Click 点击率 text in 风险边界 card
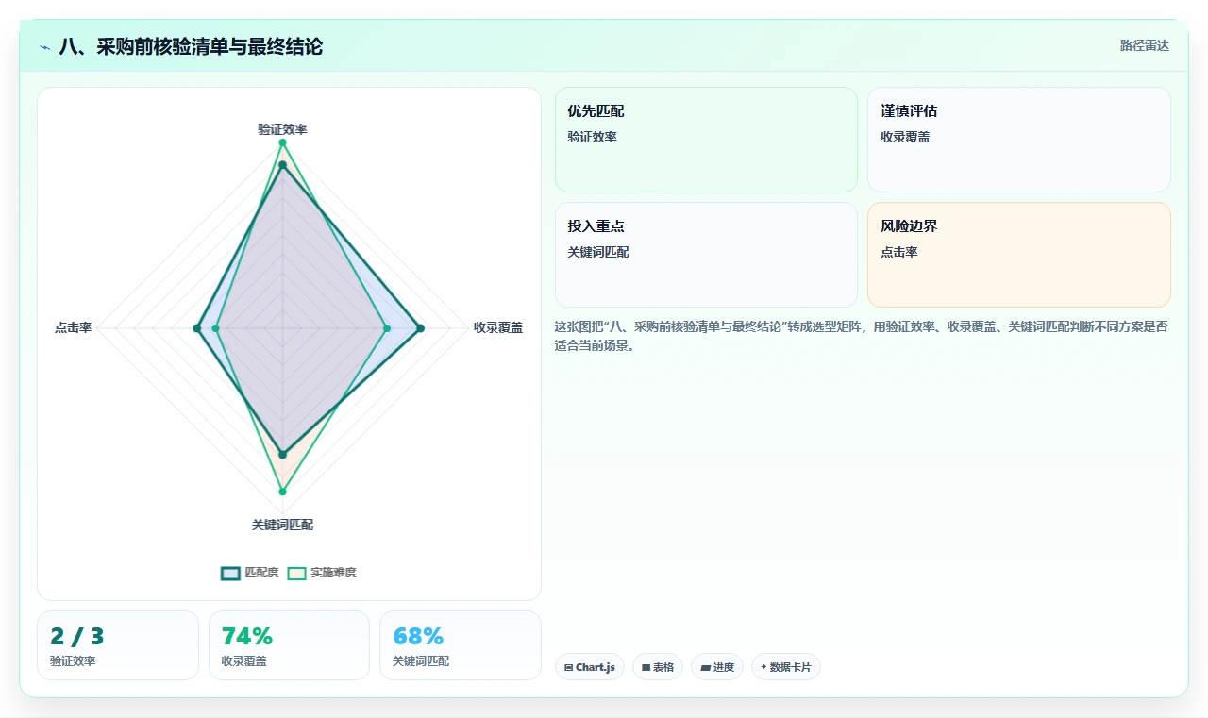1208x718 pixels. pos(899,252)
